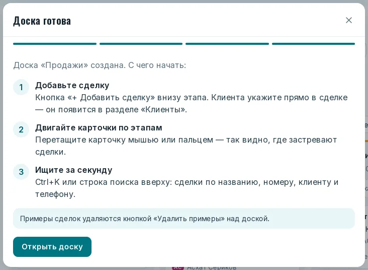Click the first segment of the onboarding progress bar
The image size is (368, 270).
(x=55, y=44)
